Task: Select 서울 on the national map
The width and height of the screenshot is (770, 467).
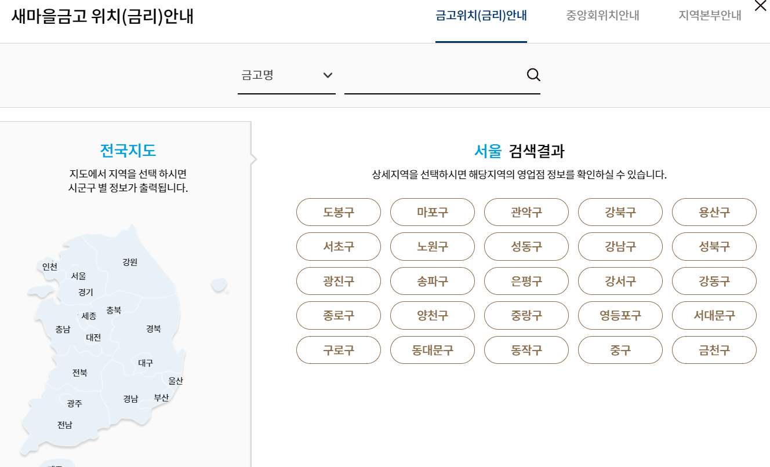Action: click(78, 276)
